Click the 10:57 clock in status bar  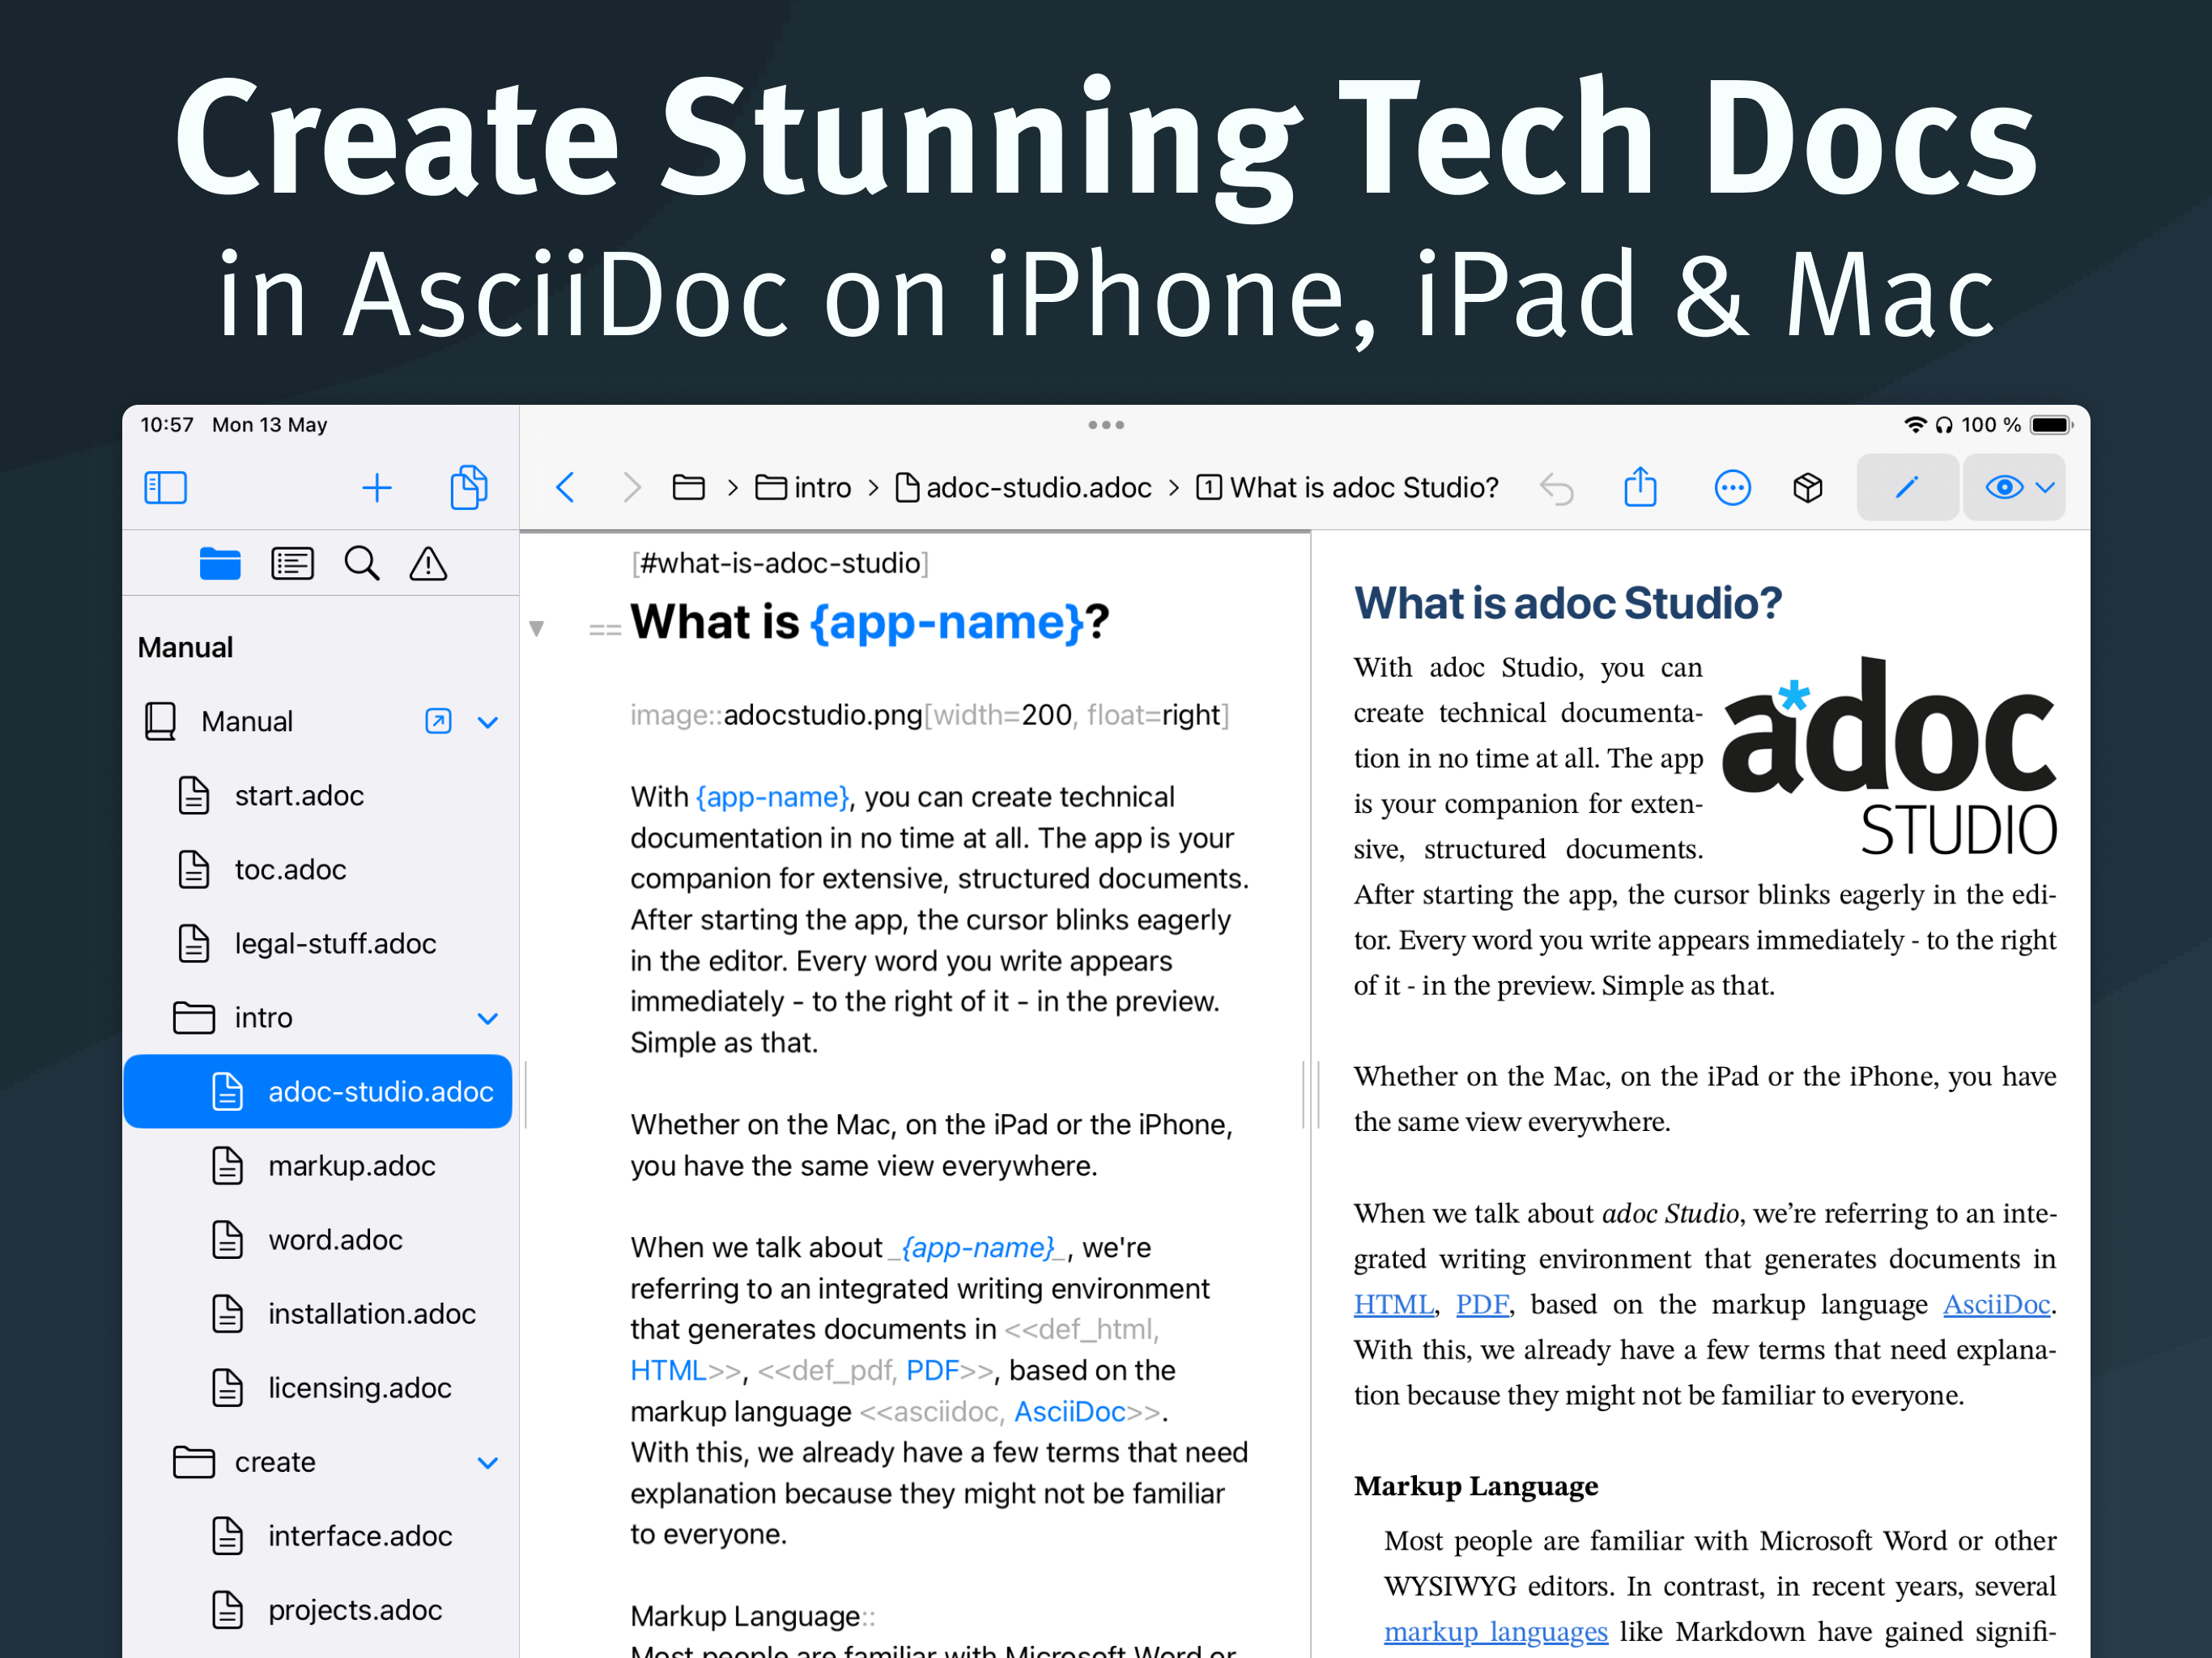pos(167,425)
